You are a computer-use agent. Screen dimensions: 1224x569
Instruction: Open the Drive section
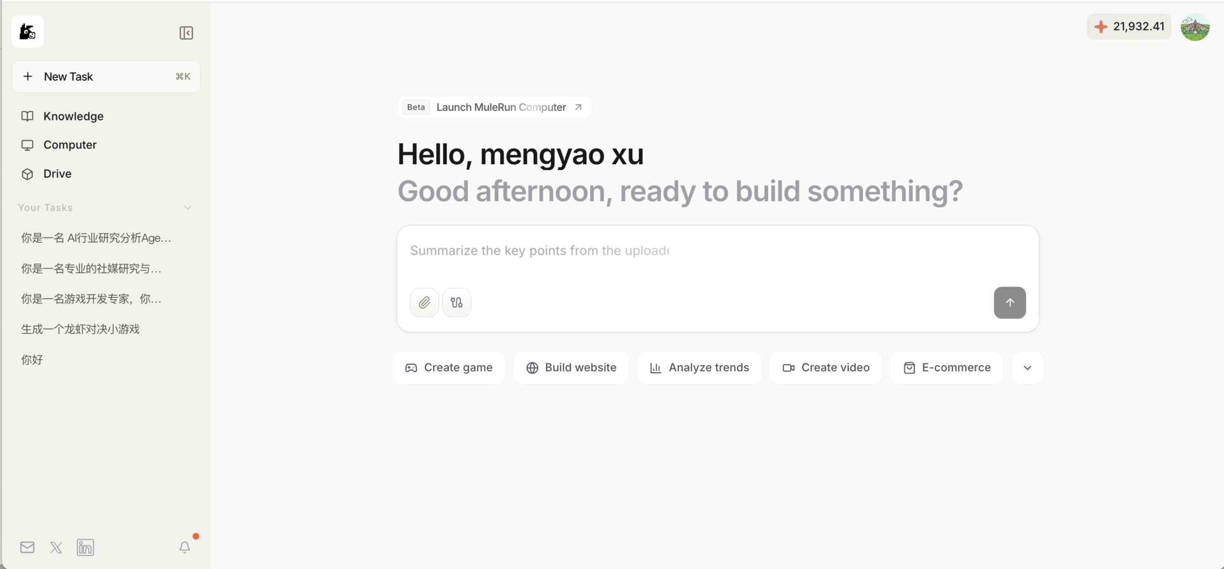tap(57, 174)
